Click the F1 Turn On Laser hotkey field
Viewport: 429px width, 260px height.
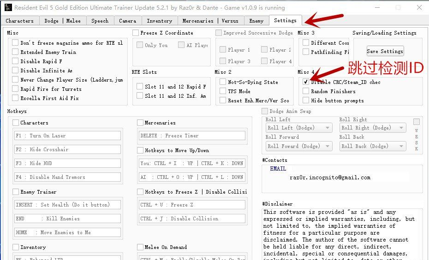[67, 136]
